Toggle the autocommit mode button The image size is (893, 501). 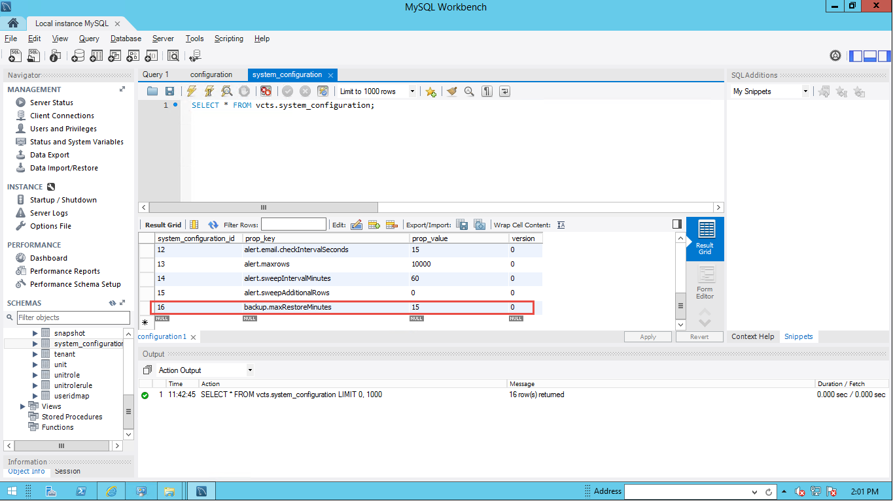pos(323,91)
